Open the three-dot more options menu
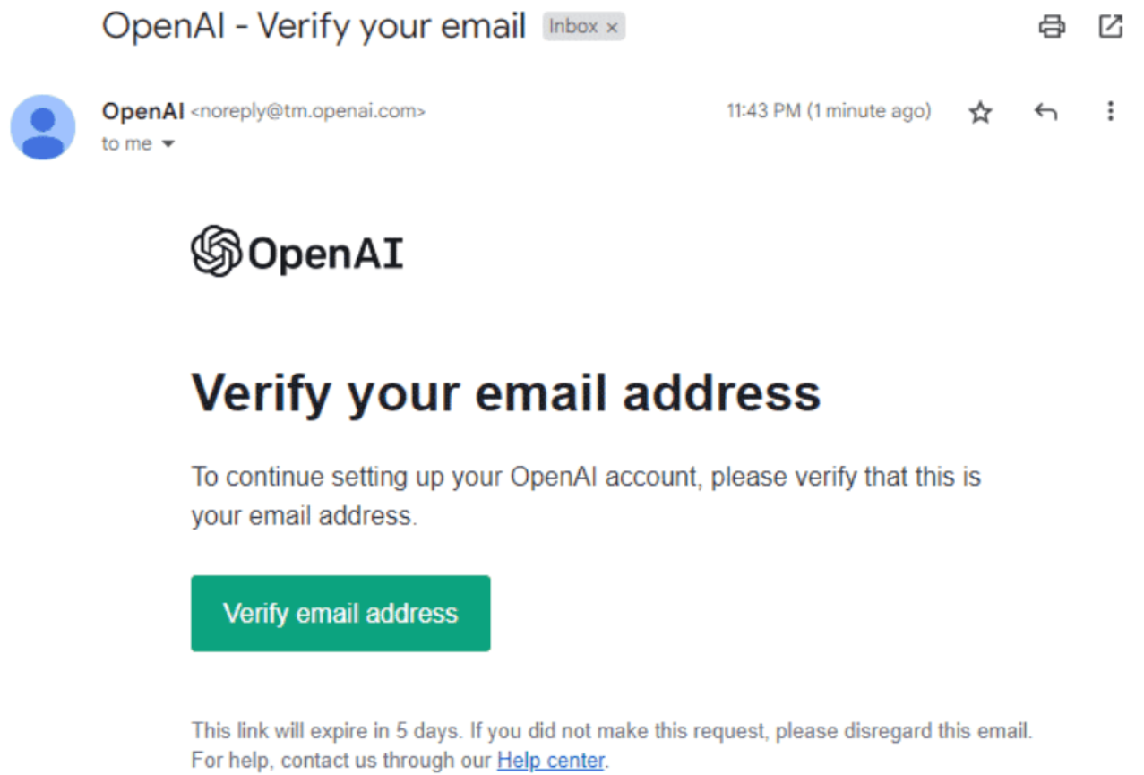This screenshot has height=775, width=1144. pyautogui.click(x=1110, y=111)
